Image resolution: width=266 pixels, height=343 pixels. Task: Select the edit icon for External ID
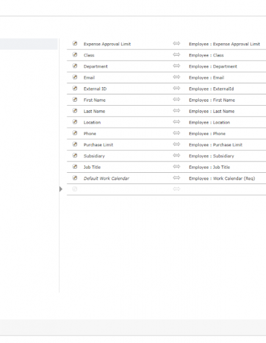coord(75,88)
